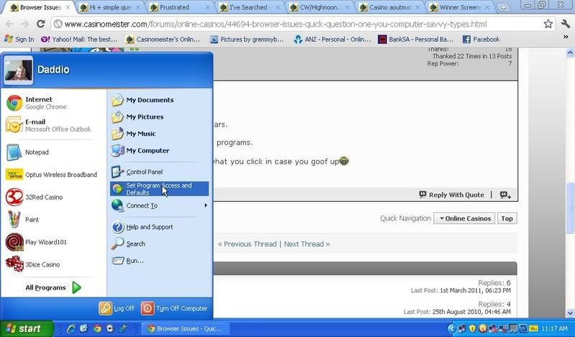Image resolution: width=575 pixels, height=337 pixels.
Task: Click the multi-quote icon beside Reply With Quote
Action: 505,195
